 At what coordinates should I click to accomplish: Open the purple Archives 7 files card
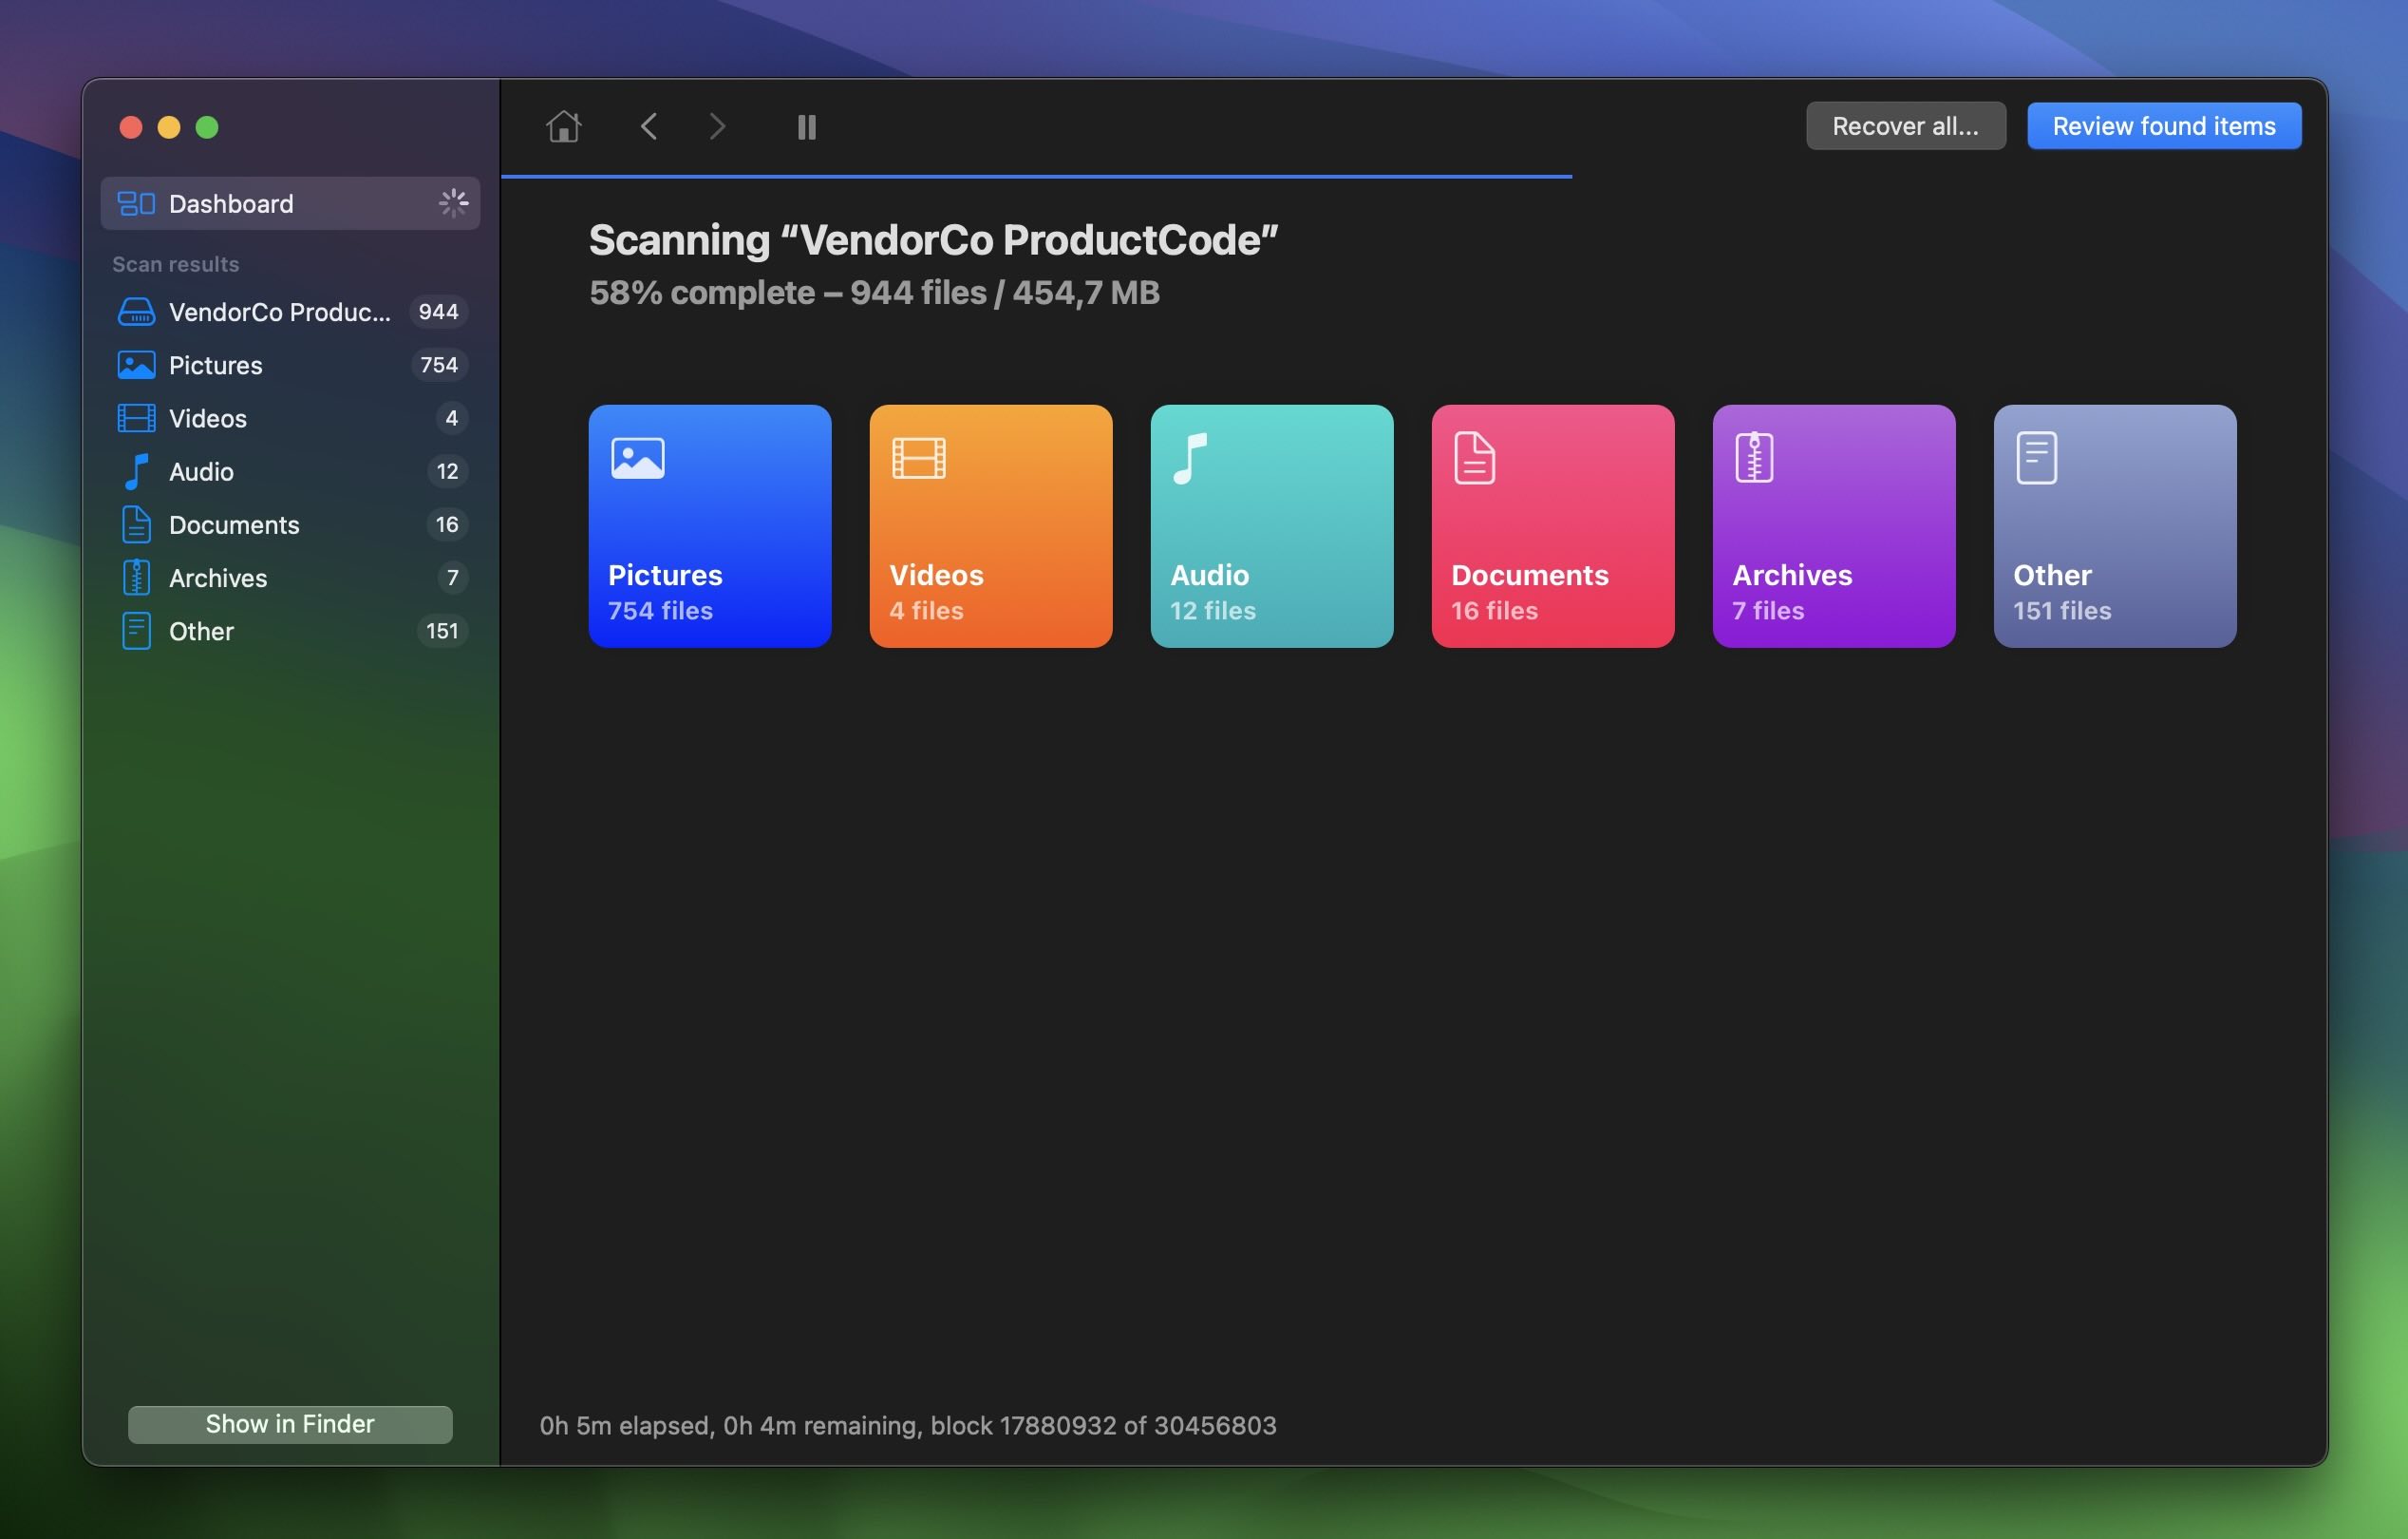[1834, 526]
